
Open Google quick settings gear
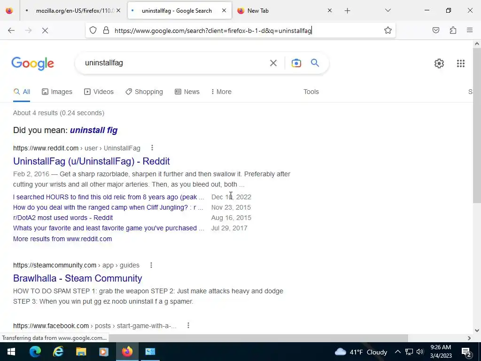pos(439,63)
